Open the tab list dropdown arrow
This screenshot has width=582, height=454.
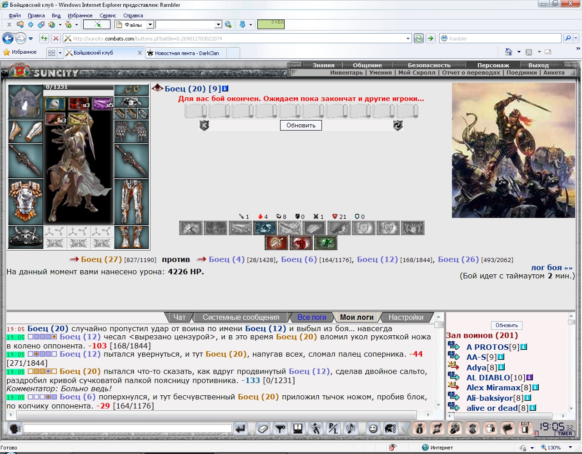(60, 53)
